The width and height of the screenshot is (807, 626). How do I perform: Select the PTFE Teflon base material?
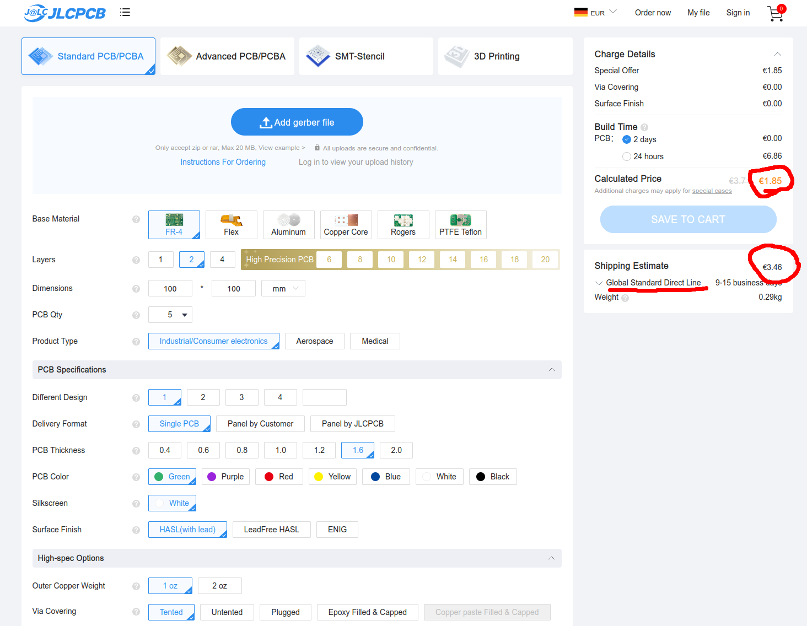pos(461,225)
